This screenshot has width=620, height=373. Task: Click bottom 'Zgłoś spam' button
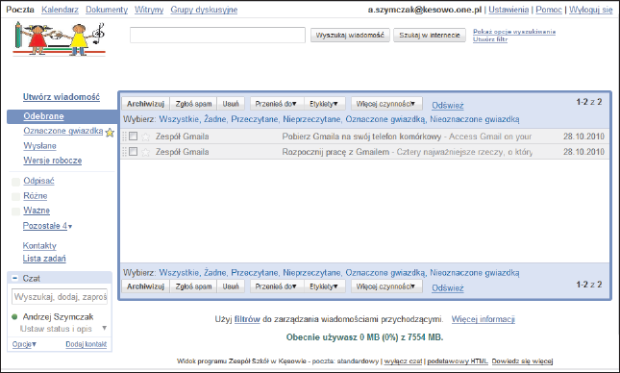[193, 286]
